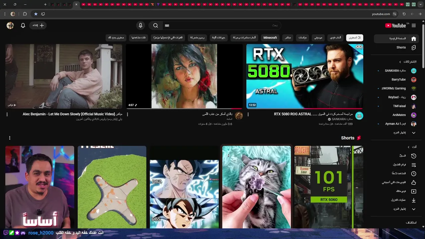Open a new browser tab
Image resolution: width=425 pixels, height=239 pixels.
pyautogui.click(x=45, y=4)
